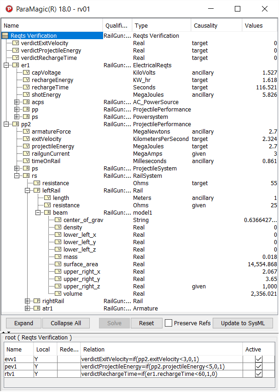Screen dimensions: 279x392
Task: Uncheck the Active box for rtv1
Action: coord(259,374)
